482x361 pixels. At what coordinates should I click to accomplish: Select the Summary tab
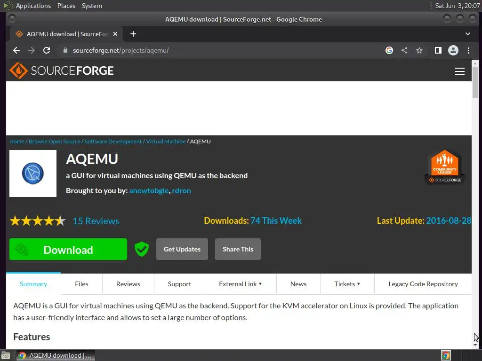tap(33, 284)
